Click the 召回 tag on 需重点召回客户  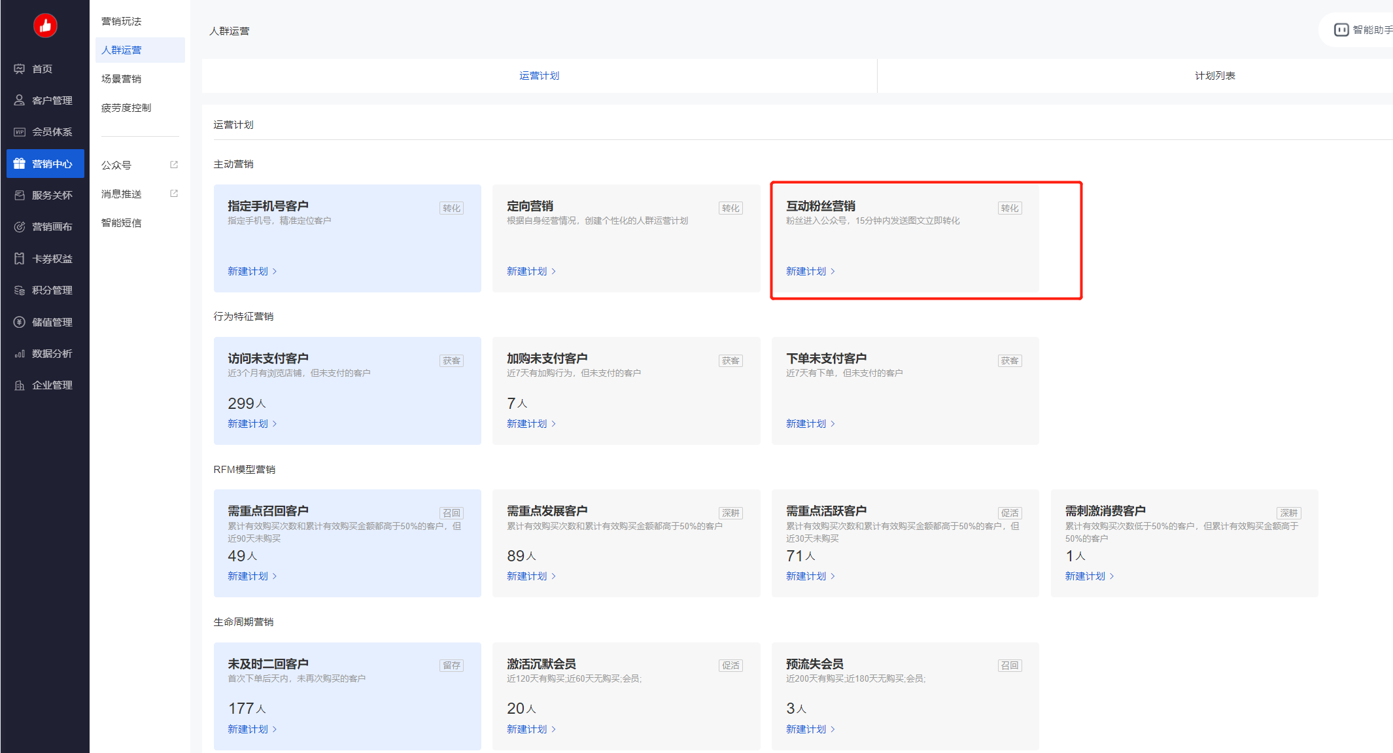451,513
